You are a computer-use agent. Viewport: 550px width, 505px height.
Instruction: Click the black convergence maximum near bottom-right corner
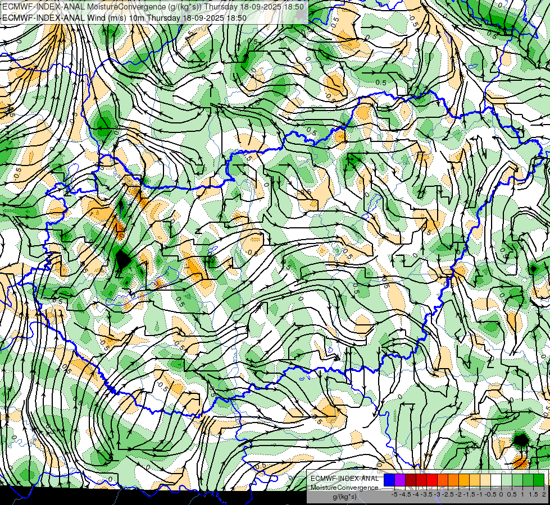(x=521, y=440)
